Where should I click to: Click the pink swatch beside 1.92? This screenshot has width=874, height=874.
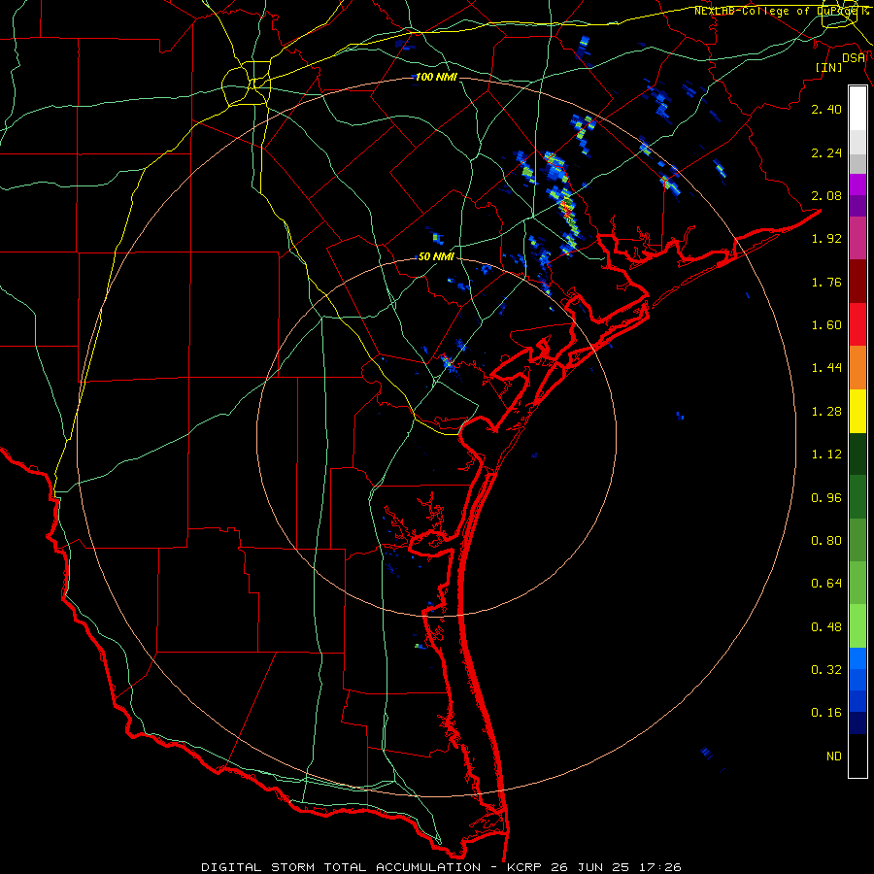tap(857, 239)
